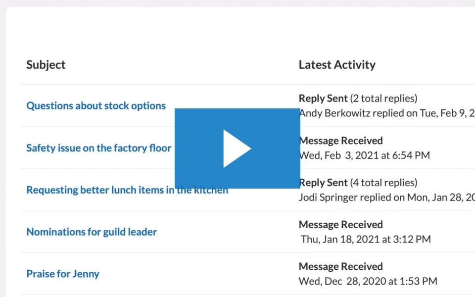This screenshot has width=475, height=297.
Task: Click Message Received in the Safety issue row
Action: click(341, 141)
